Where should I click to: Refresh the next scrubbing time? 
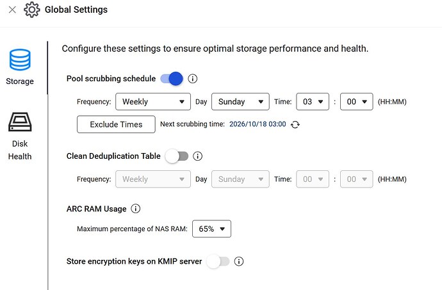(295, 124)
